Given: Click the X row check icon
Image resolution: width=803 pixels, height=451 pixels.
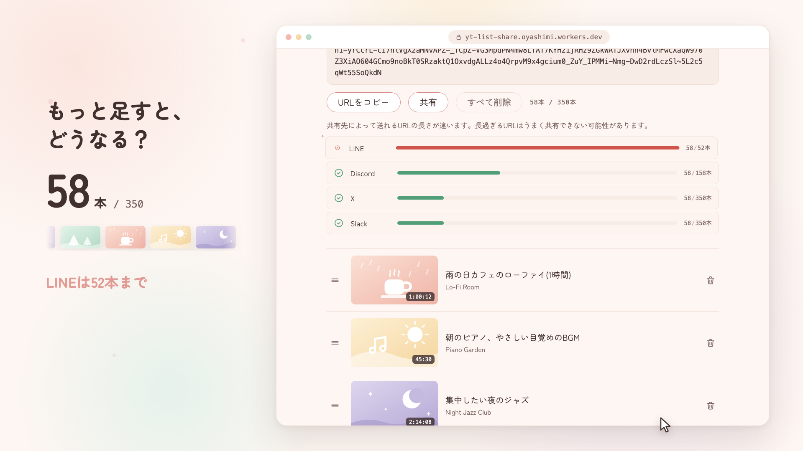Looking at the screenshot, I should 339,198.
